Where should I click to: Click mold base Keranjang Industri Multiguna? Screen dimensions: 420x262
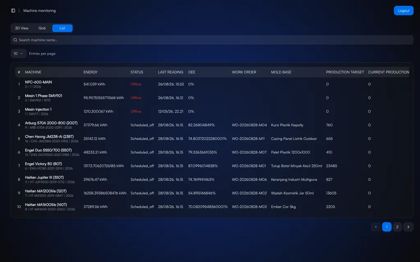coord(294,180)
